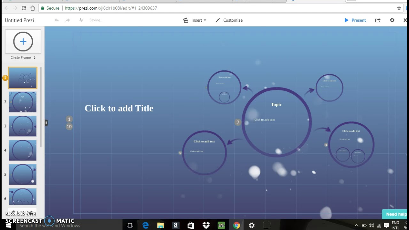Click the undo arrow in Prezi toolbar
The width and height of the screenshot is (409, 230).
57,20
